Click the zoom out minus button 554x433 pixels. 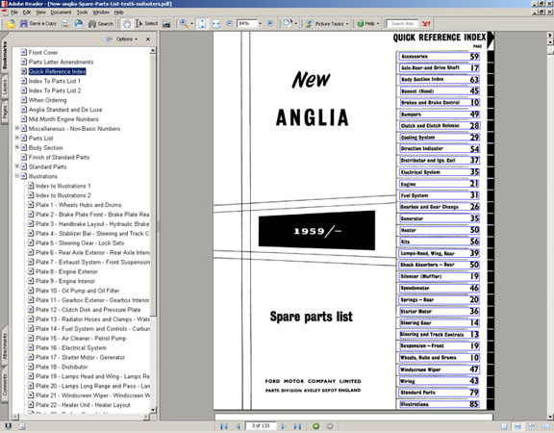pyautogui.click(x=229, y=24)
